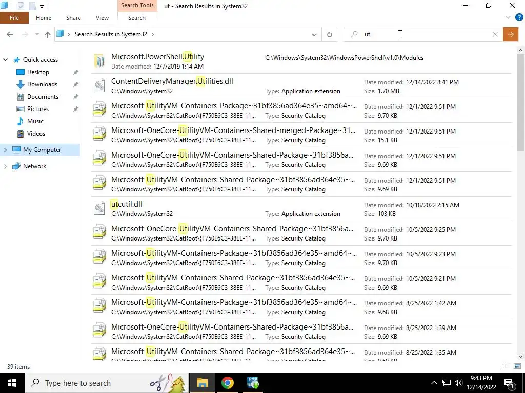This screenshot has width=525, height=393.
Task: Select the Search Tools contextual tab
Action: pyautogui.click(x=137, y=5)
